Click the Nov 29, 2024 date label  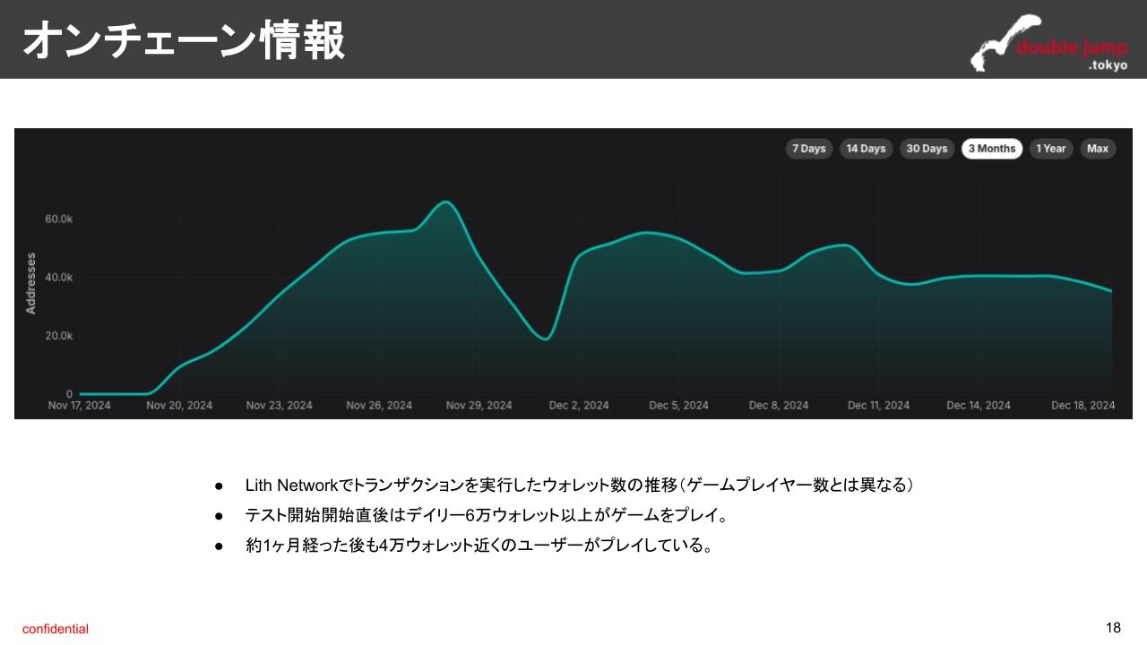[479, 406]
